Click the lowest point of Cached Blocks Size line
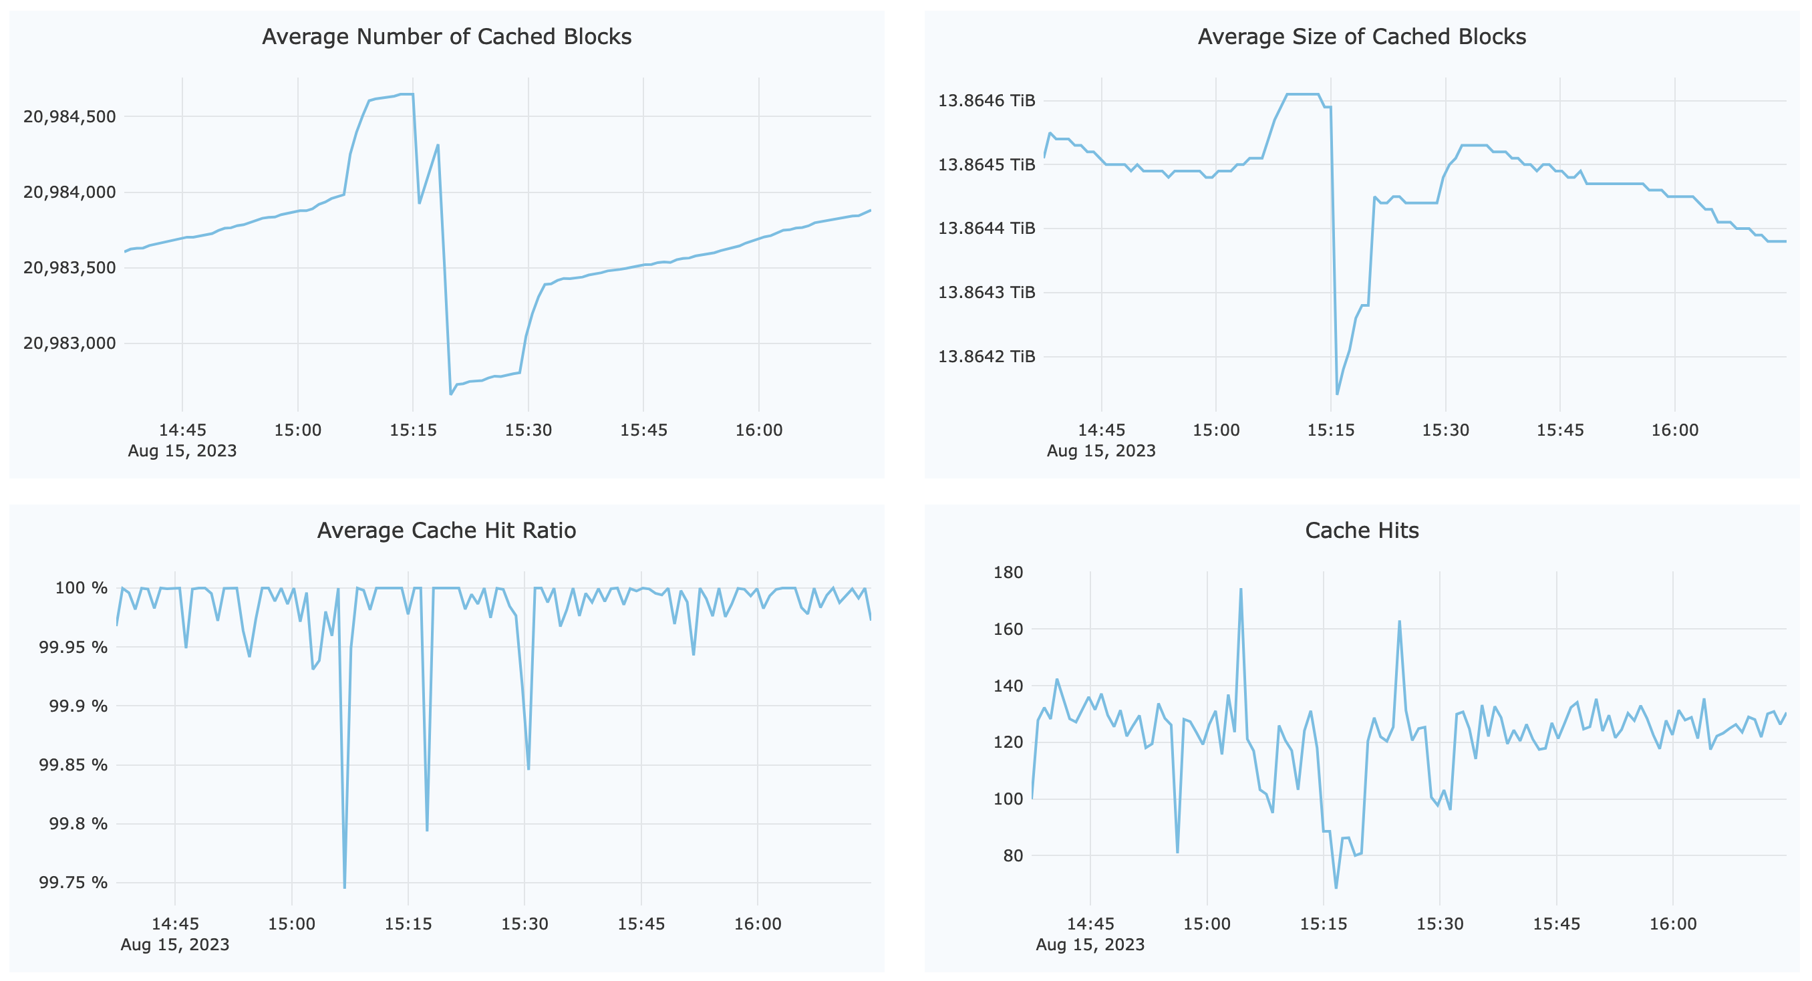The width and height of the screenshot is (1812, 981). pos(1336,394)
